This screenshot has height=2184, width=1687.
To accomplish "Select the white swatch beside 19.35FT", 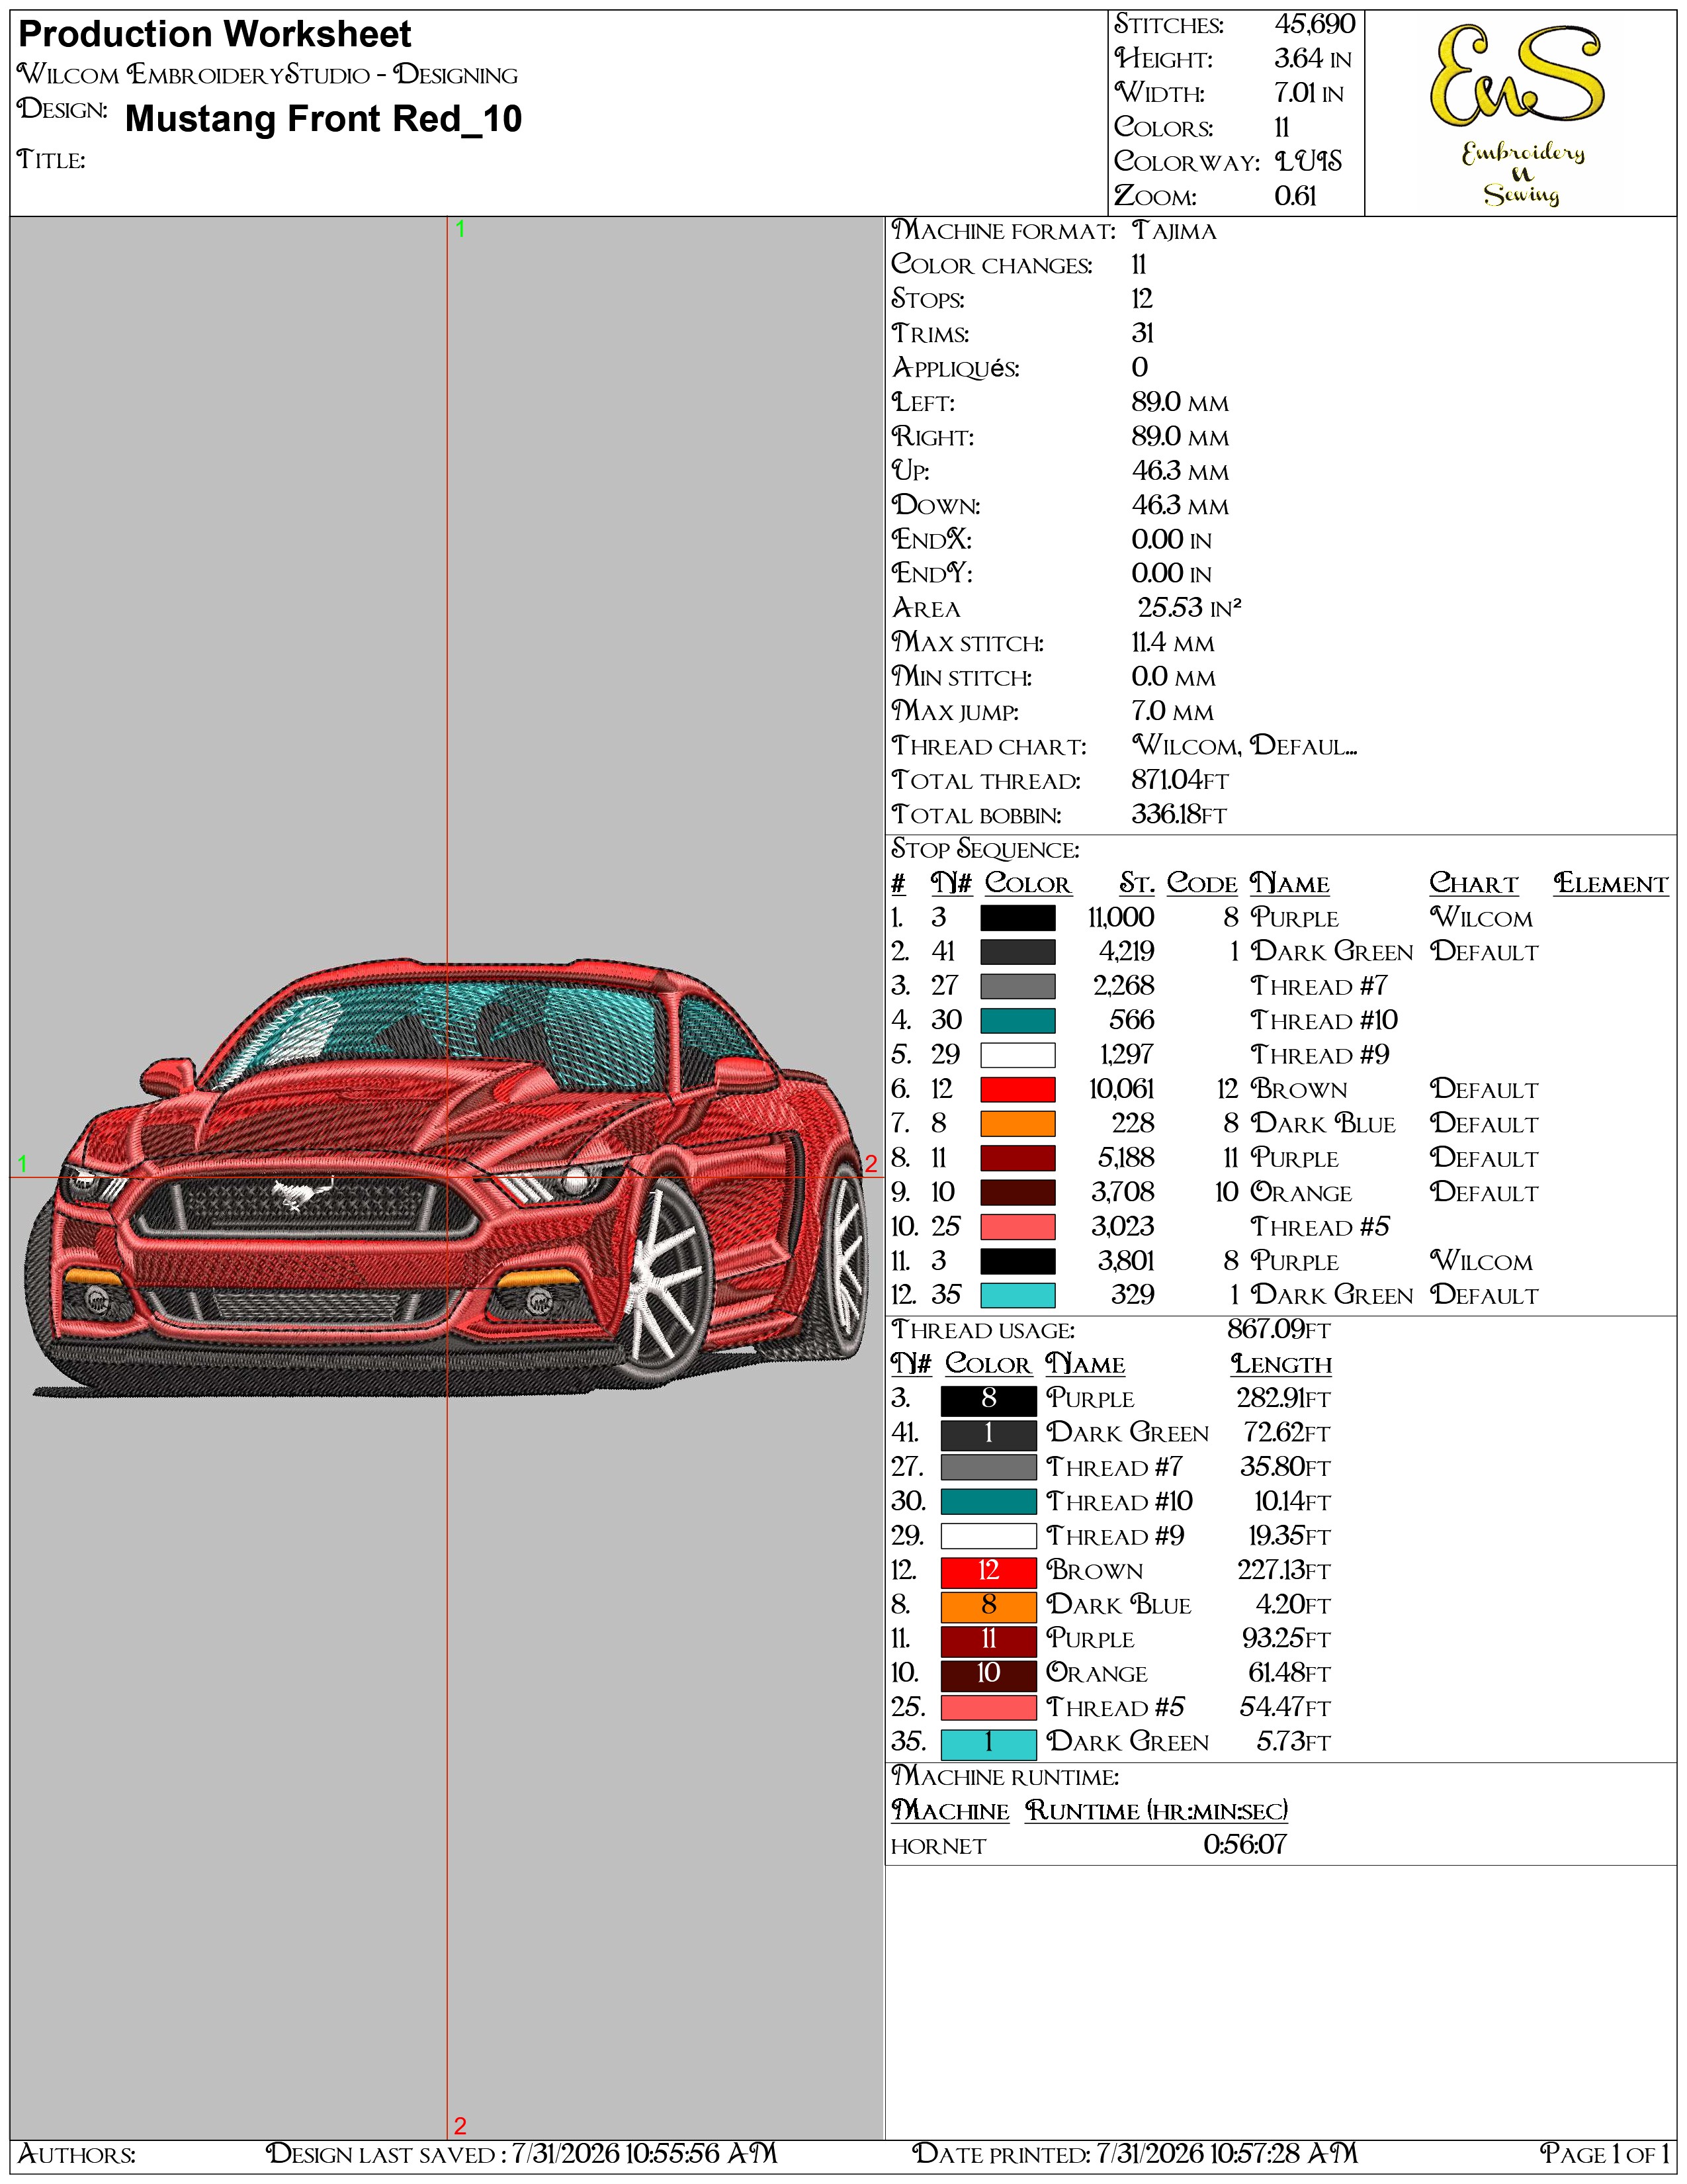I will coord(988,1536).
